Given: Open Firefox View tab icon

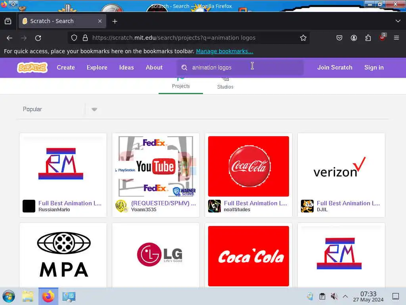Looking at the screenshot, I should click(x=8, y=21).
